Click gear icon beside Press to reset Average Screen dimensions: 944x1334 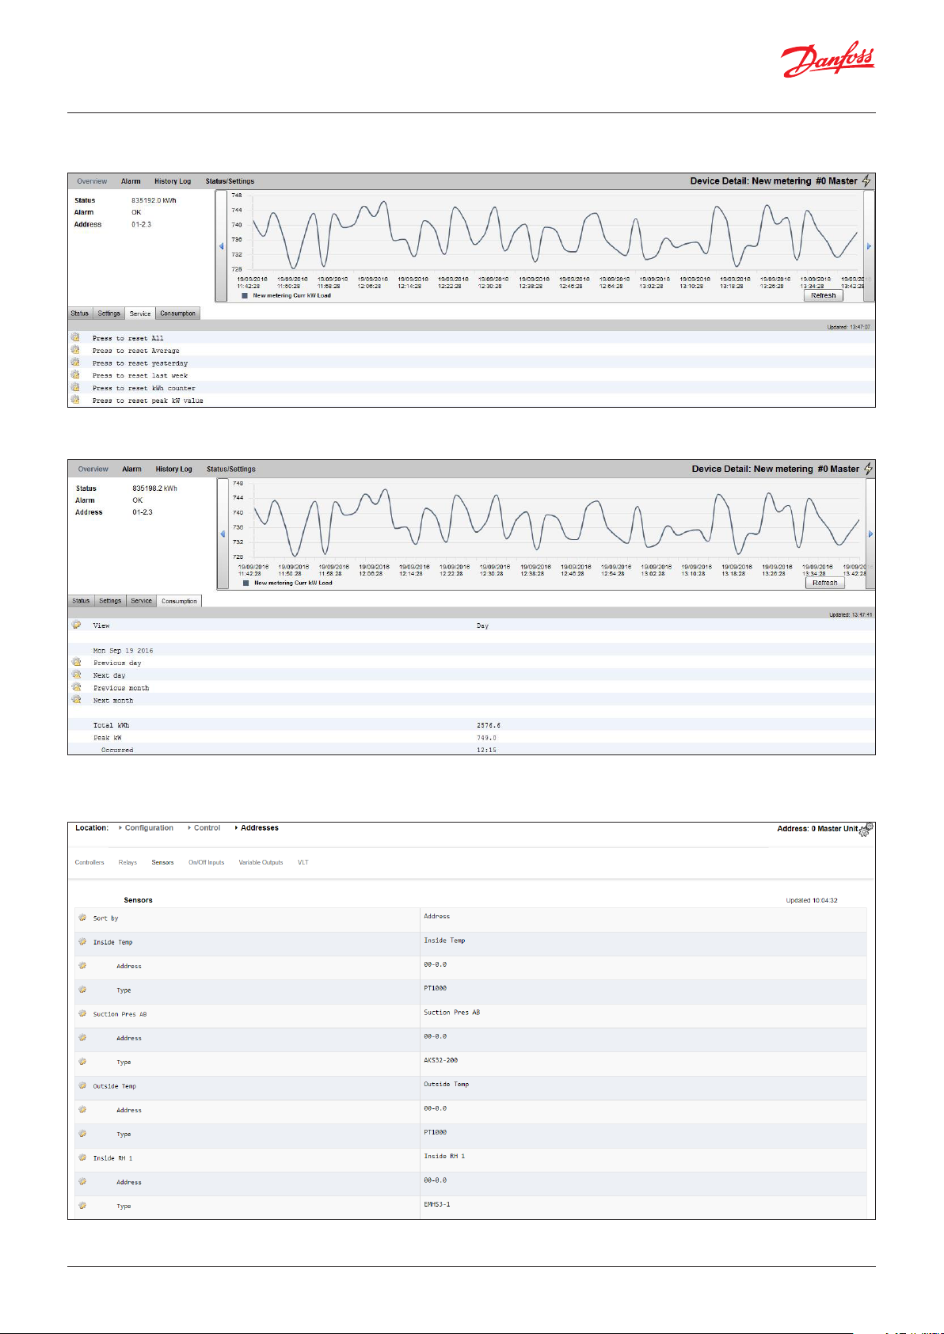[75, 350]
